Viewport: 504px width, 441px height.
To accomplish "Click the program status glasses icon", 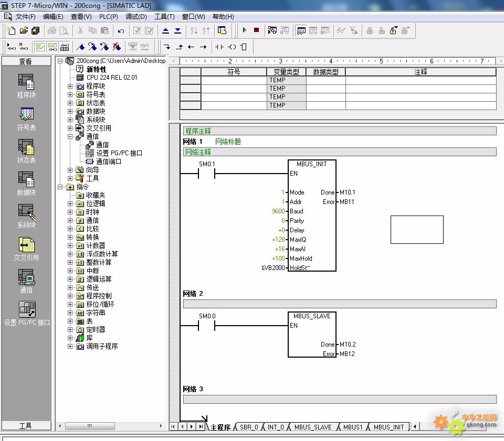I will click(x=341, y=30).
